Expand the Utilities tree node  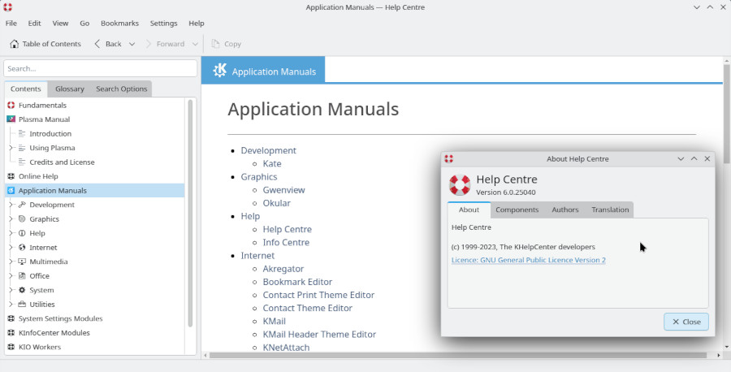(11, 305)
